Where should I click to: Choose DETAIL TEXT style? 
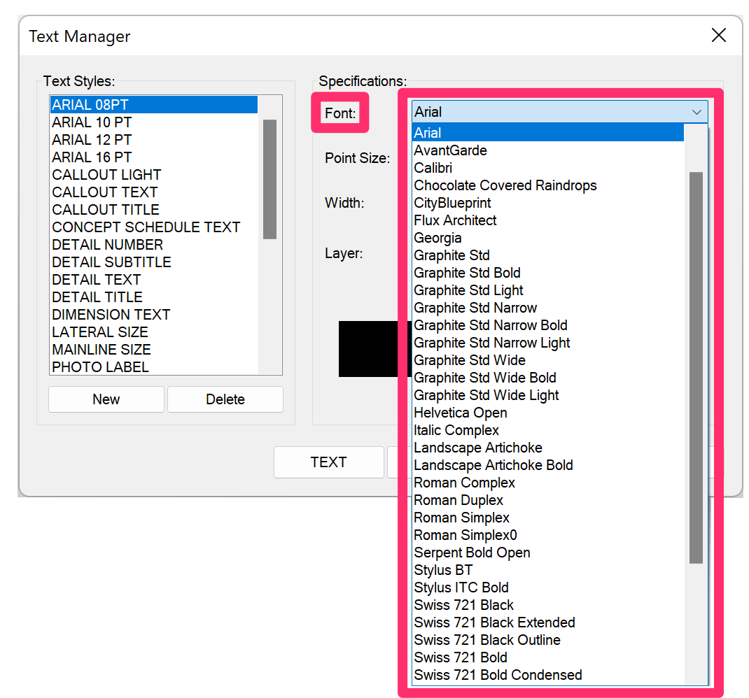(x=154, y=280)
